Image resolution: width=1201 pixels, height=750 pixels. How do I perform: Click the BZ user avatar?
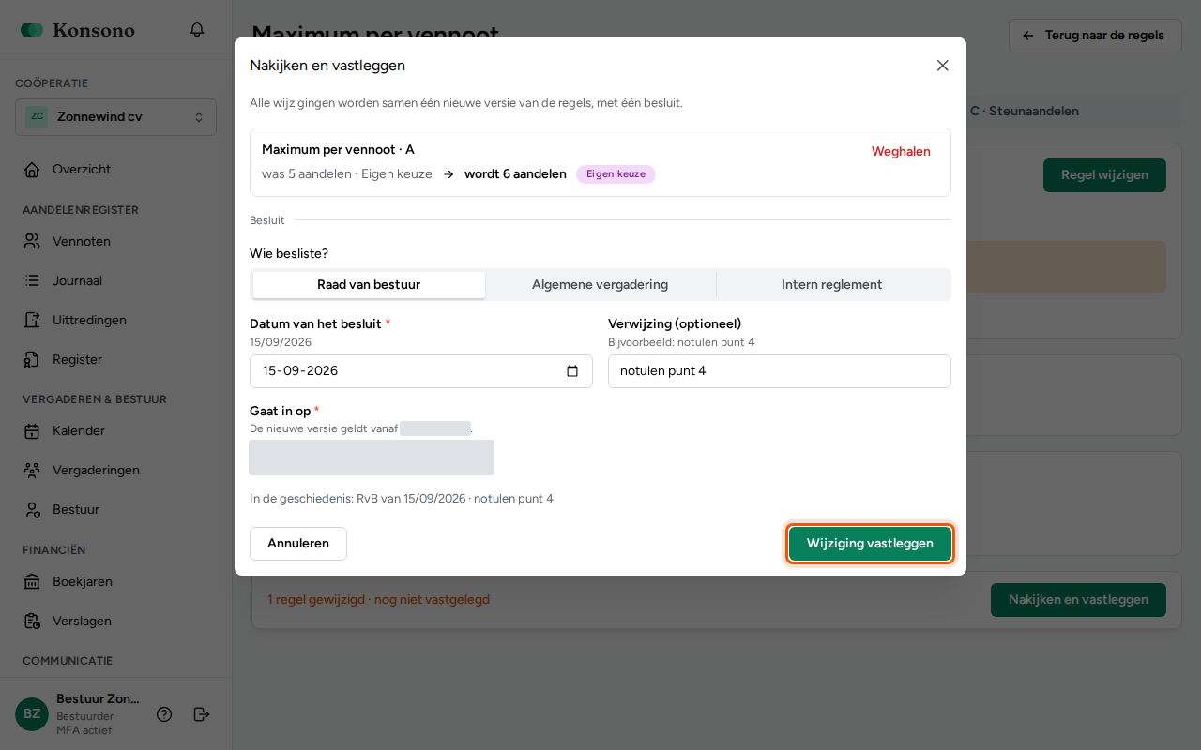click(32, 714)
